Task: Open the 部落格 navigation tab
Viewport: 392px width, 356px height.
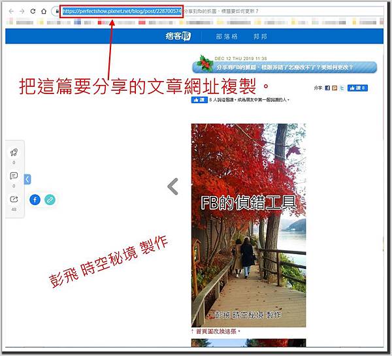Action: pos(227,37)
